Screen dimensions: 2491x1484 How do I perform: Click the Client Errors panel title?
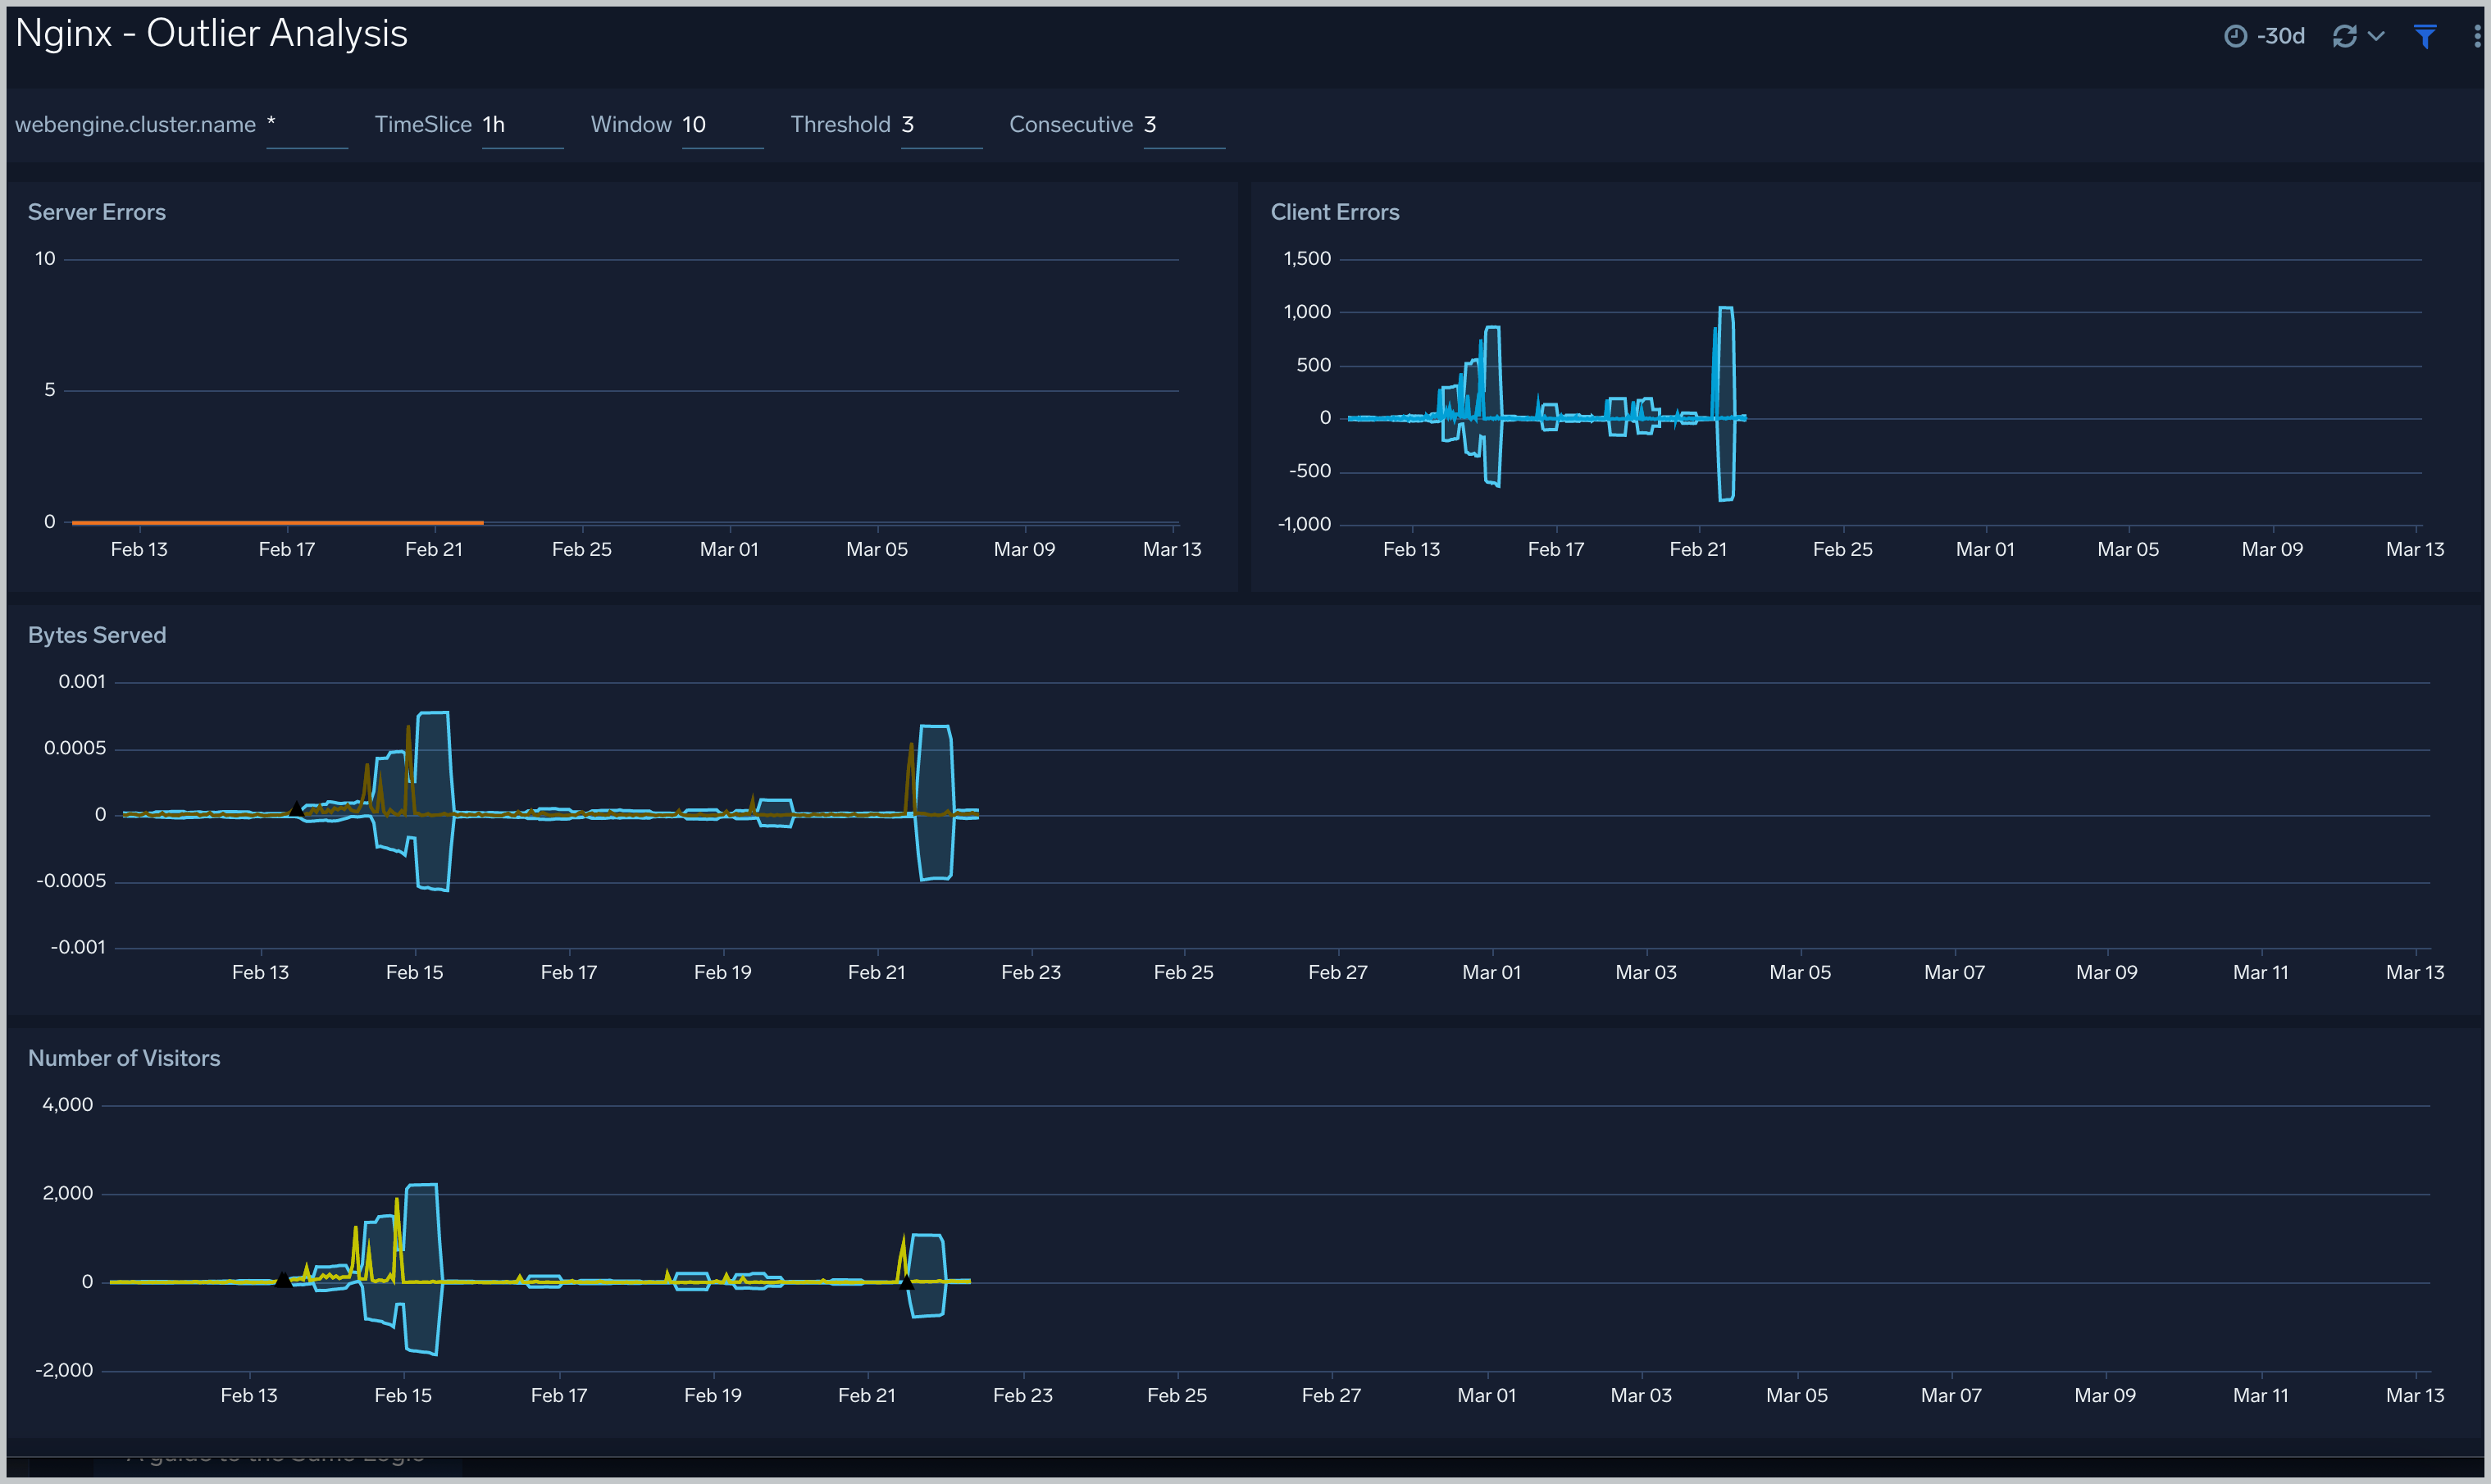(x=1334, y=212)
